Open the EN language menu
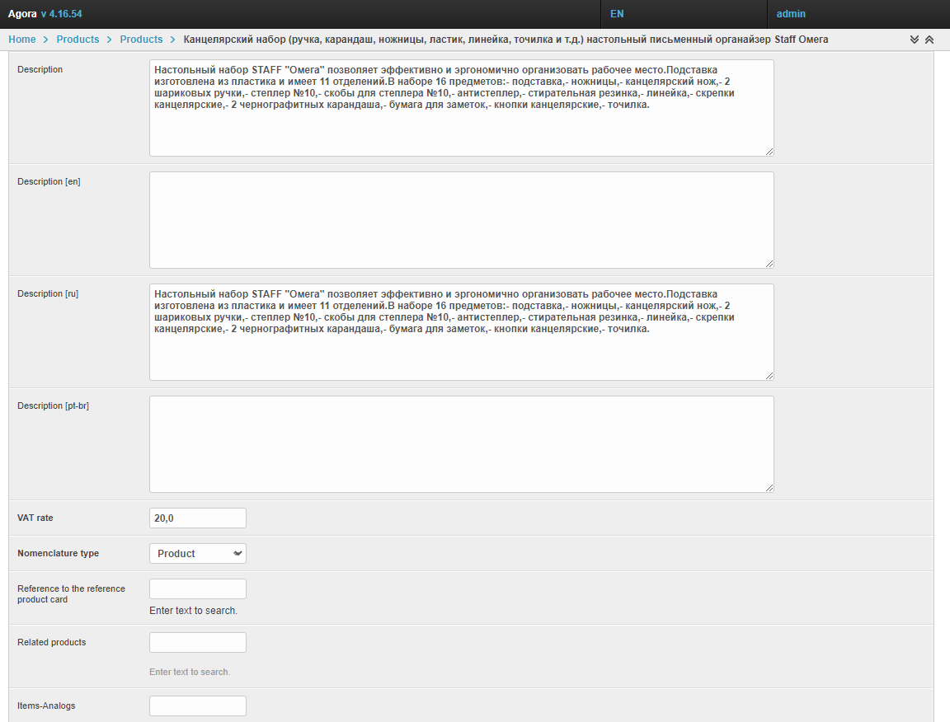Screen dimensions: 950x722 (x=617, y=14)
